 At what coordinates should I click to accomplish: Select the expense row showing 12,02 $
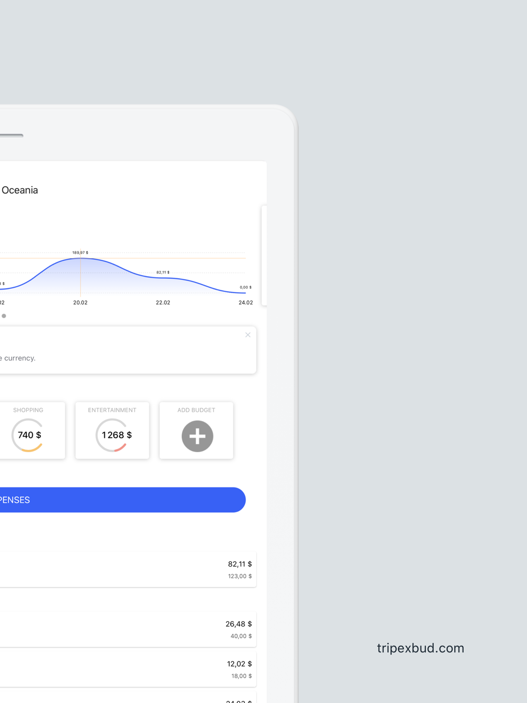click(128, 669)
